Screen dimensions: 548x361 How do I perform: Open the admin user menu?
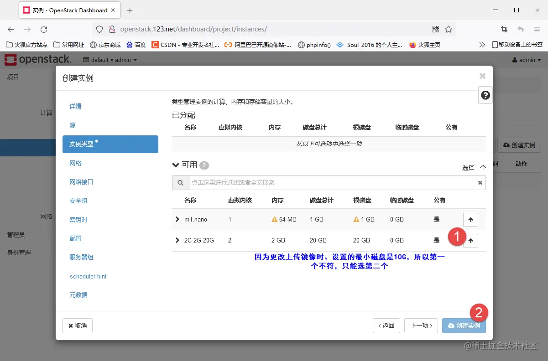[x=527, y=59]
